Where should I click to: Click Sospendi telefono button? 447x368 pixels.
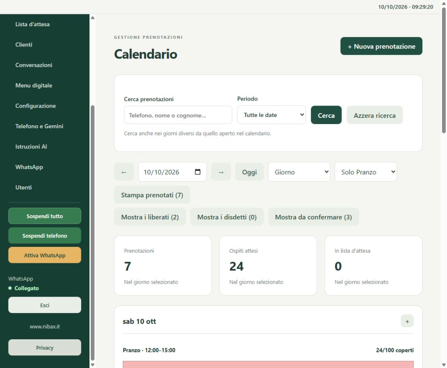point(45,236)
